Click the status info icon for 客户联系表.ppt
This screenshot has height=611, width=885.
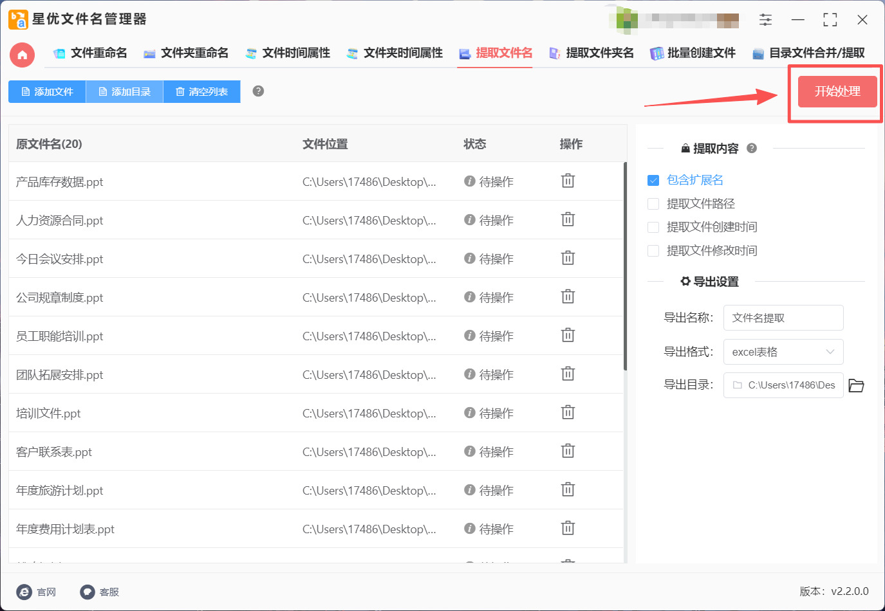pos(470,451)
